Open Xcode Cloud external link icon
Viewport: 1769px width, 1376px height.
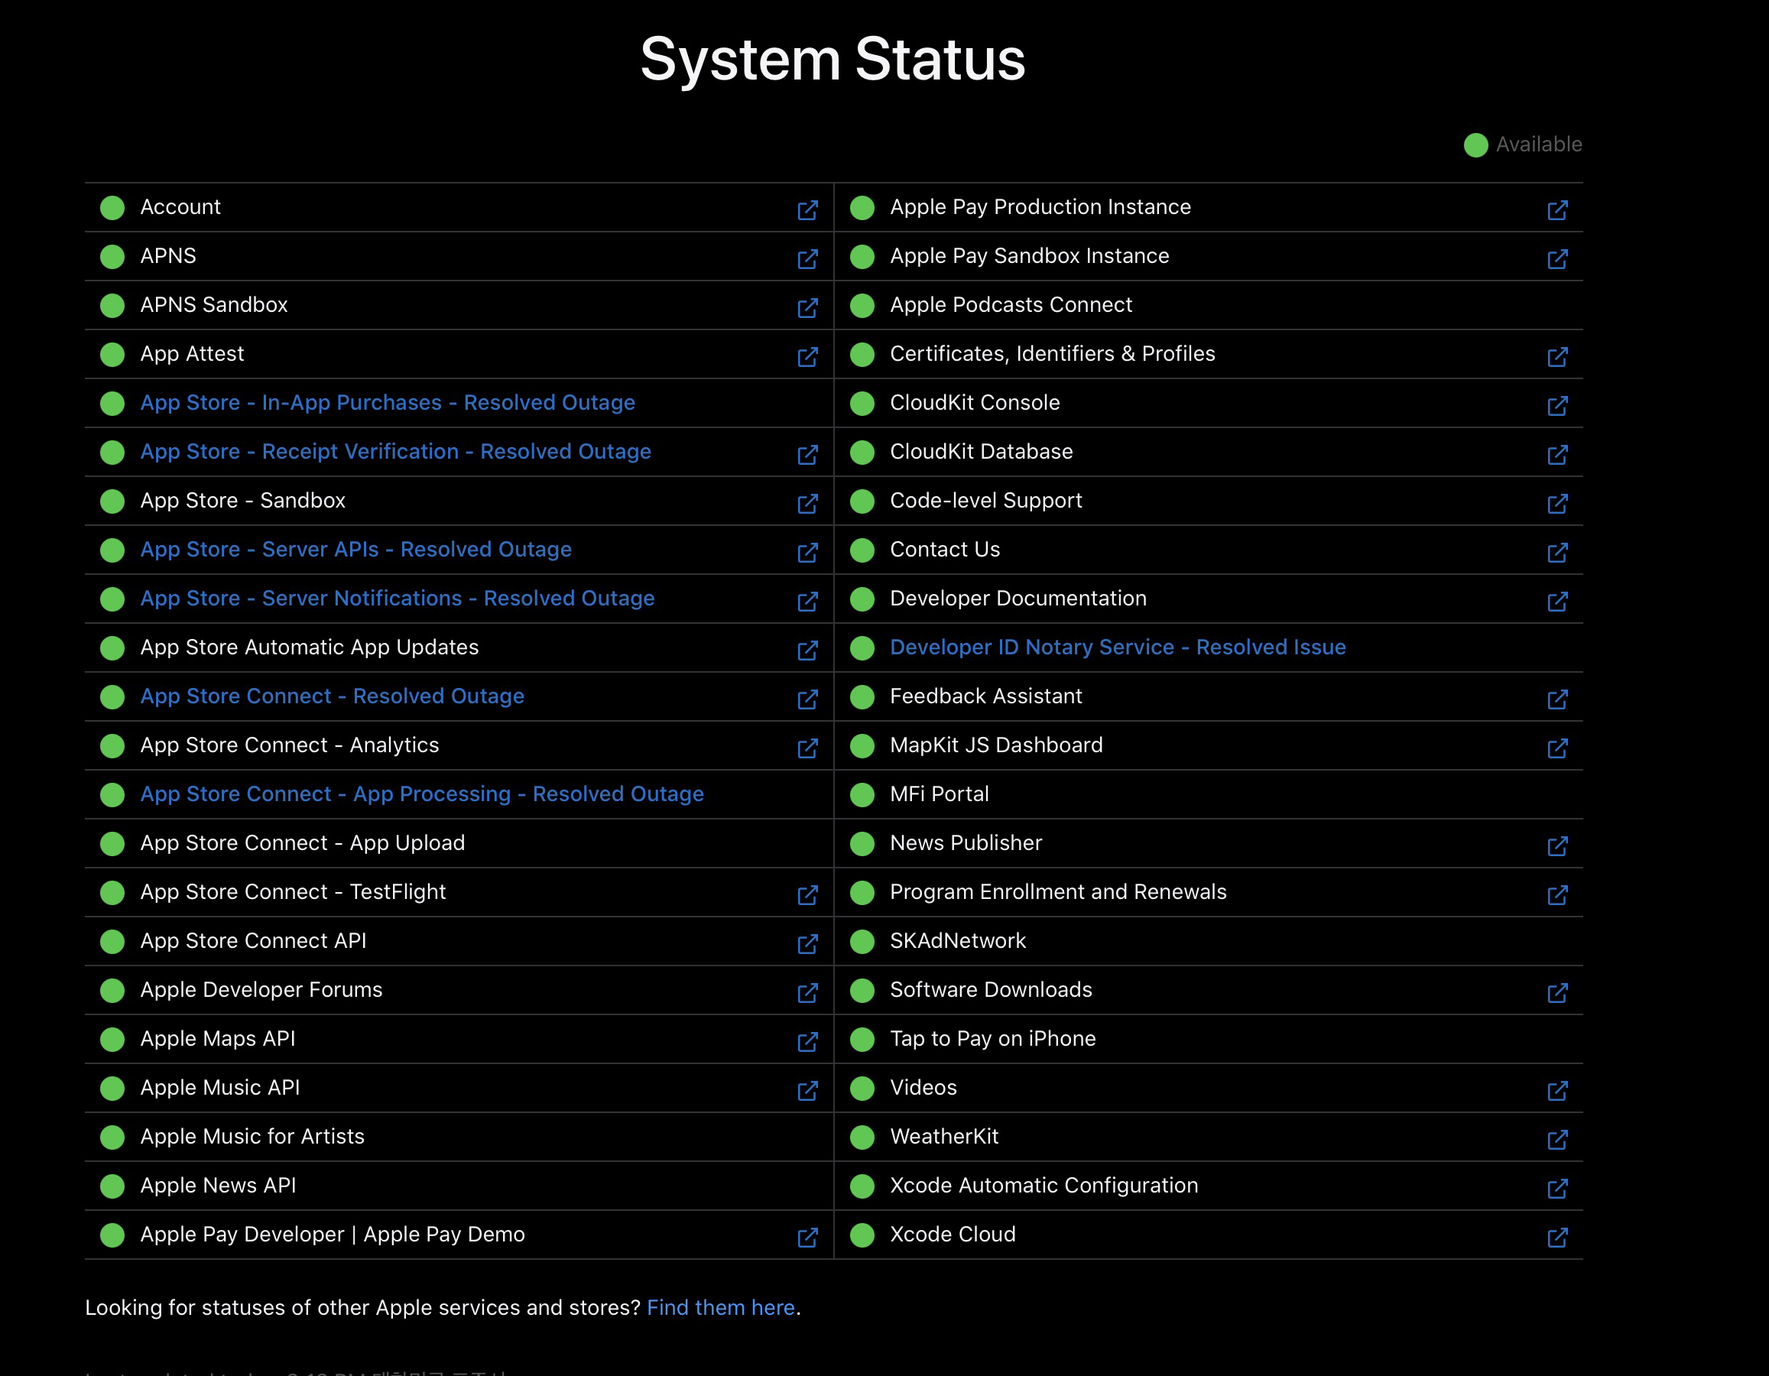(x=1556, y=1237)
